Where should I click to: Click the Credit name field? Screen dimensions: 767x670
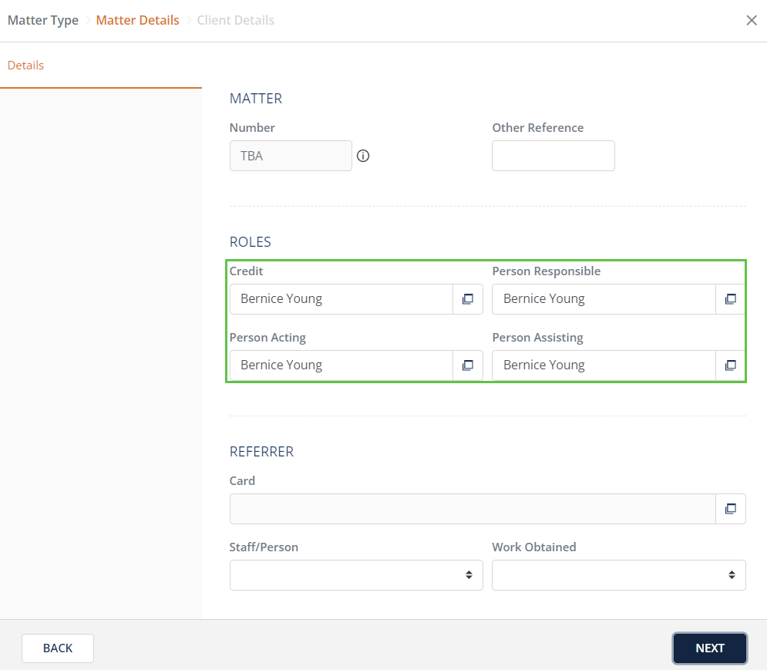[x=341, y=299]
